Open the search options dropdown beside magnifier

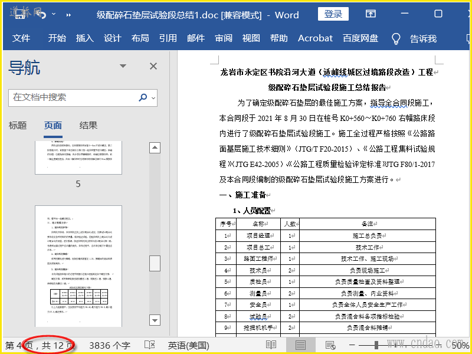pyautogui.click(x=153, y=98)
